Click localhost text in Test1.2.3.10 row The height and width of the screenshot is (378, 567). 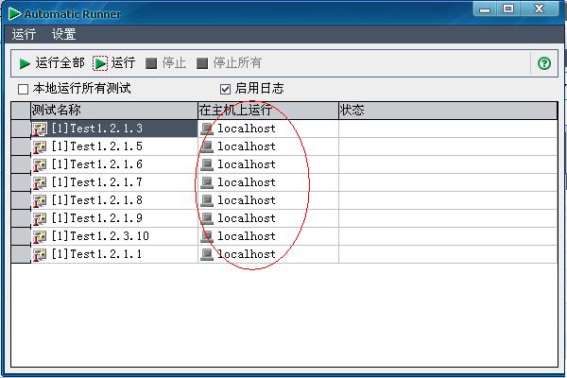coord(247,236)
